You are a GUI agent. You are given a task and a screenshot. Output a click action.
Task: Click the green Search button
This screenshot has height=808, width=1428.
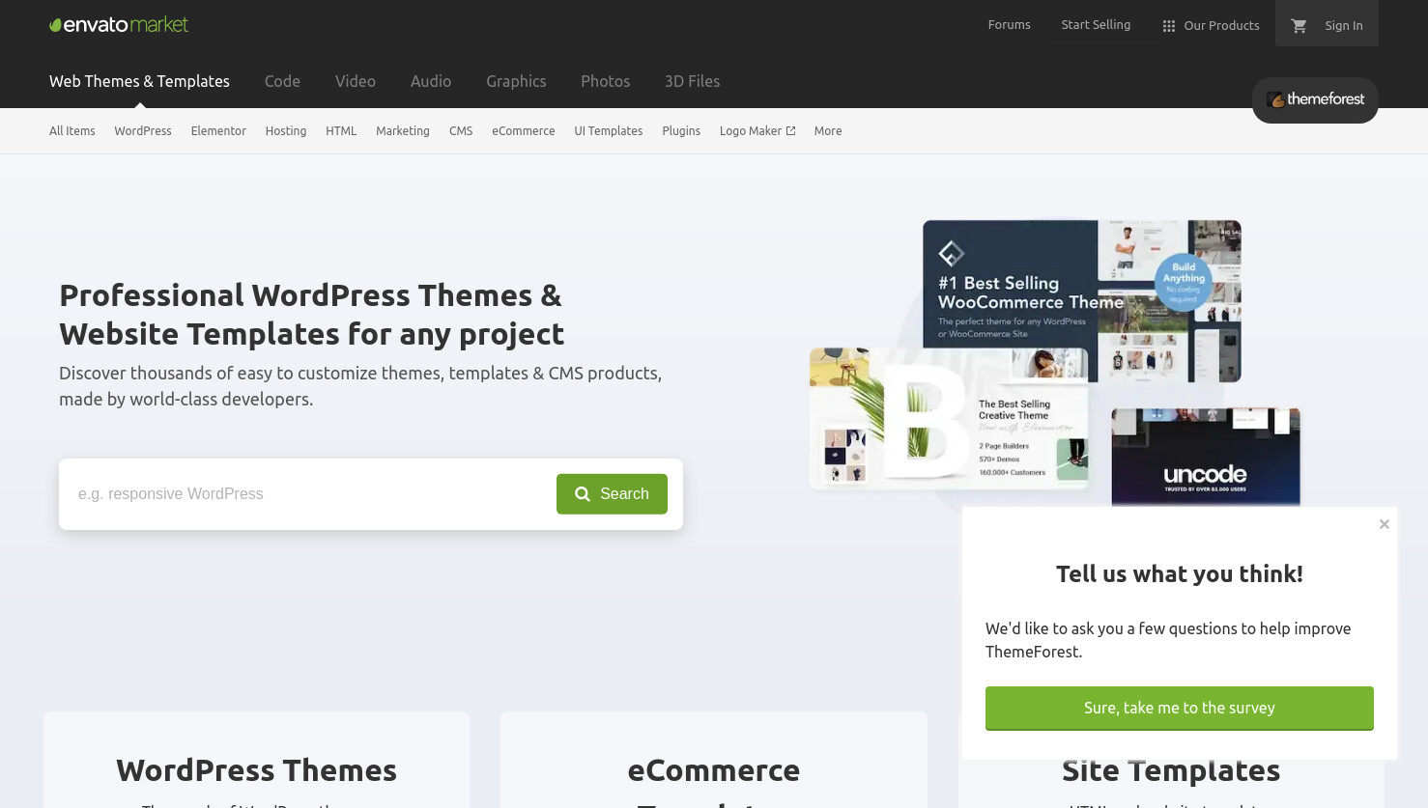(612, 494)
